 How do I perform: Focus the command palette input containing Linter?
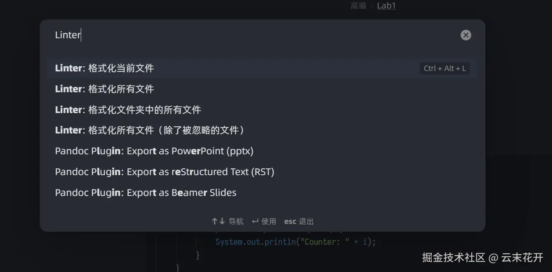click(255, 35)
